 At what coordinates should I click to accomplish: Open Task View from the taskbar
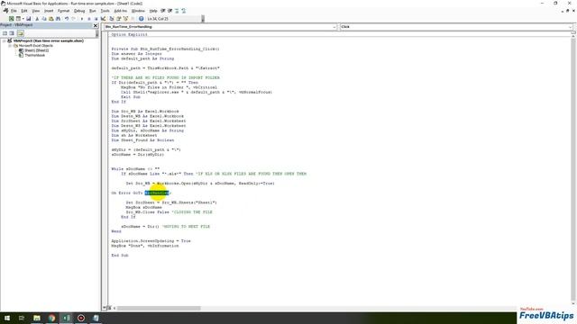(22, 318)
